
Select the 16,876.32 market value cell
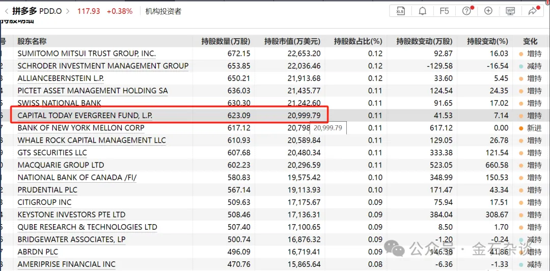(303, 239)
